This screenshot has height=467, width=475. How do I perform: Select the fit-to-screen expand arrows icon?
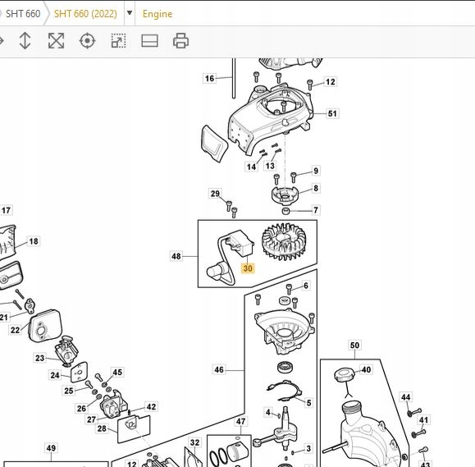[x=56, y=40]
